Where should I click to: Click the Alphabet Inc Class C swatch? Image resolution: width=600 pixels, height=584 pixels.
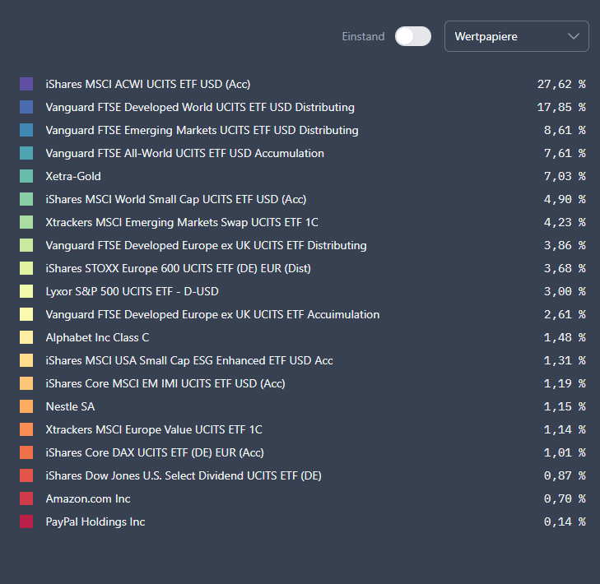pos(26,337)
